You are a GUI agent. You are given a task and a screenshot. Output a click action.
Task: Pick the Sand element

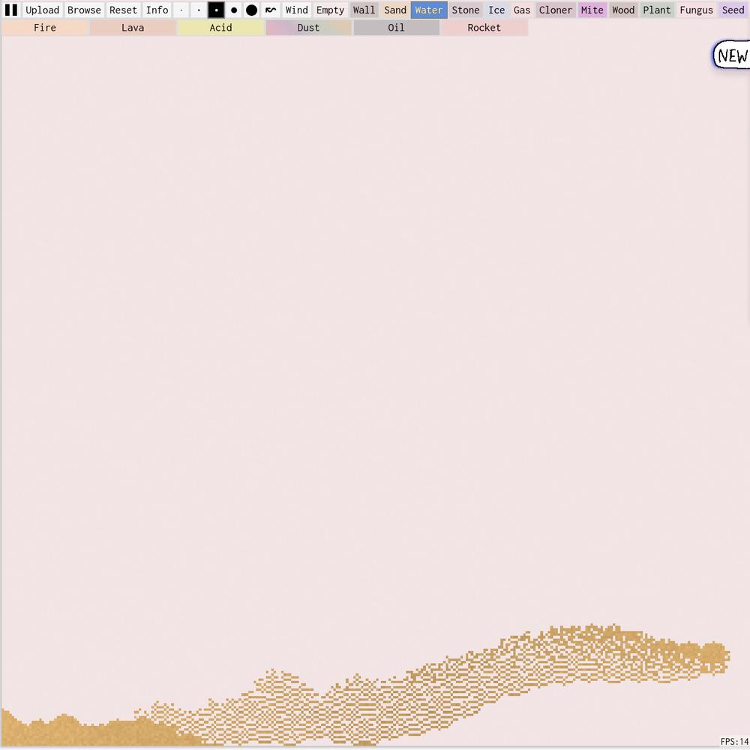pyautogui.click(x=395, y=10)
